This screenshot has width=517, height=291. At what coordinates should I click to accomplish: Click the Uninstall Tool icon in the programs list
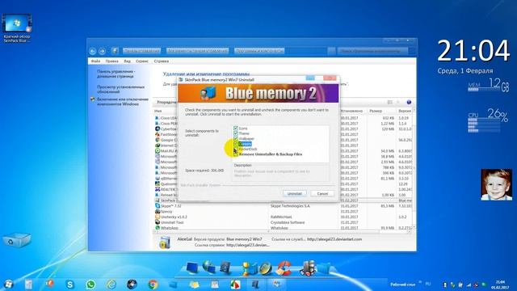158,222
